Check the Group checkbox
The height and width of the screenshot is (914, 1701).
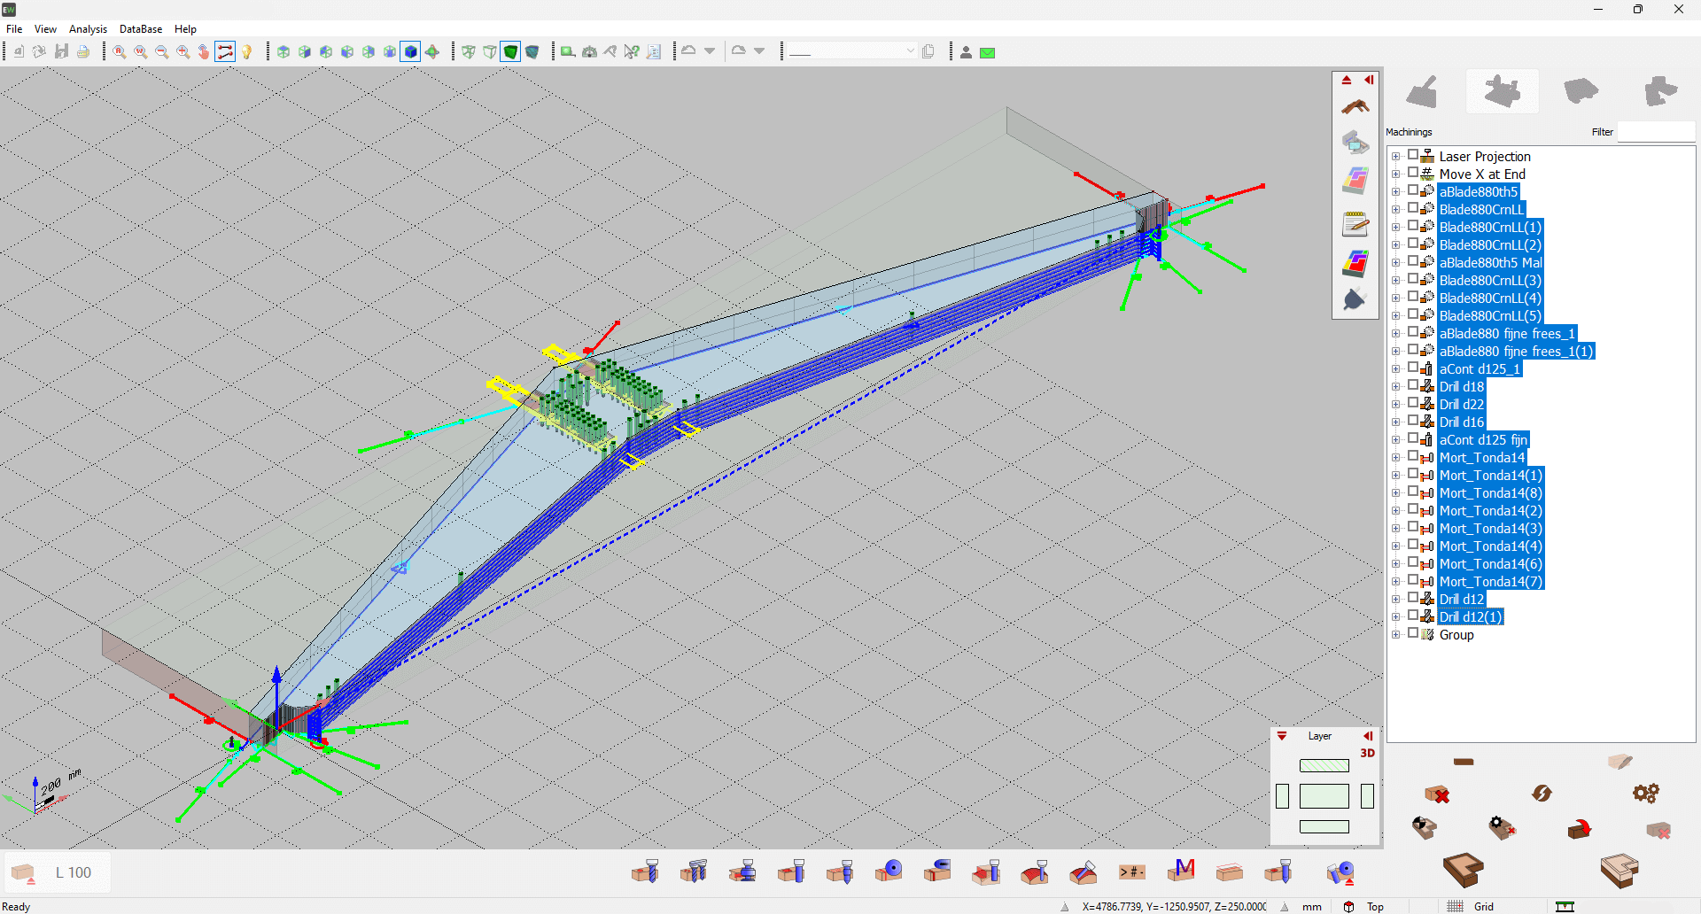(1413, 633)
